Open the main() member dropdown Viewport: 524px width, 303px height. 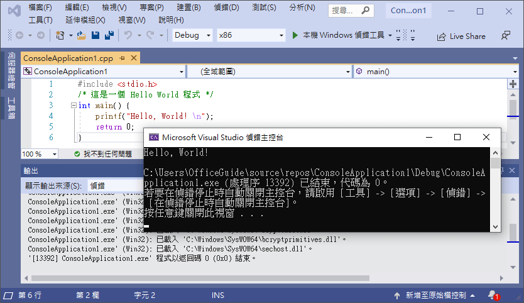click(436, 72)
